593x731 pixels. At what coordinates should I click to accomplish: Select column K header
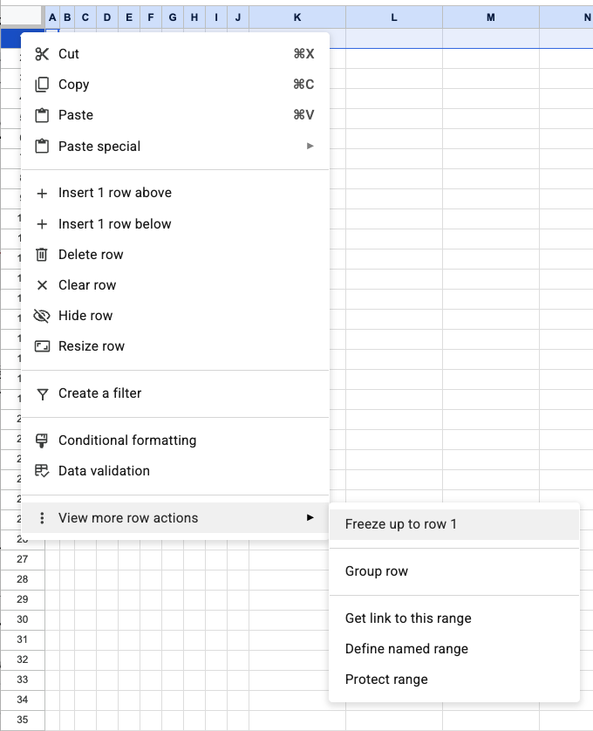297,17
